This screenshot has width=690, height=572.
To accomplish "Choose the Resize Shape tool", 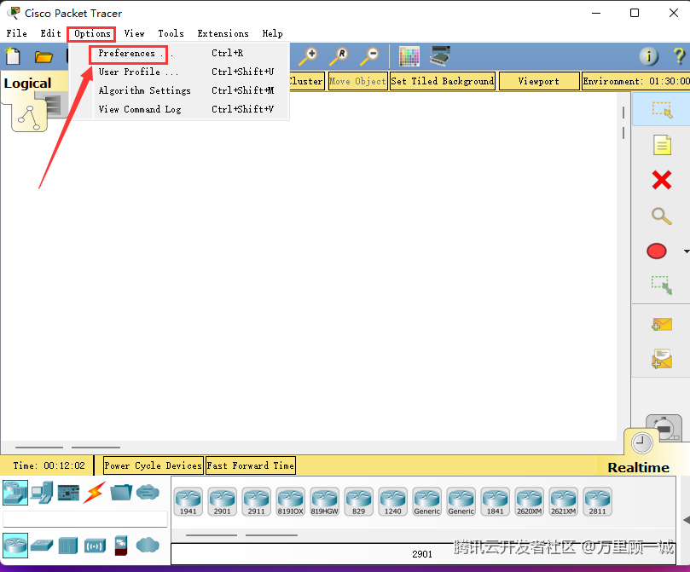I will (x=662, y=286).
